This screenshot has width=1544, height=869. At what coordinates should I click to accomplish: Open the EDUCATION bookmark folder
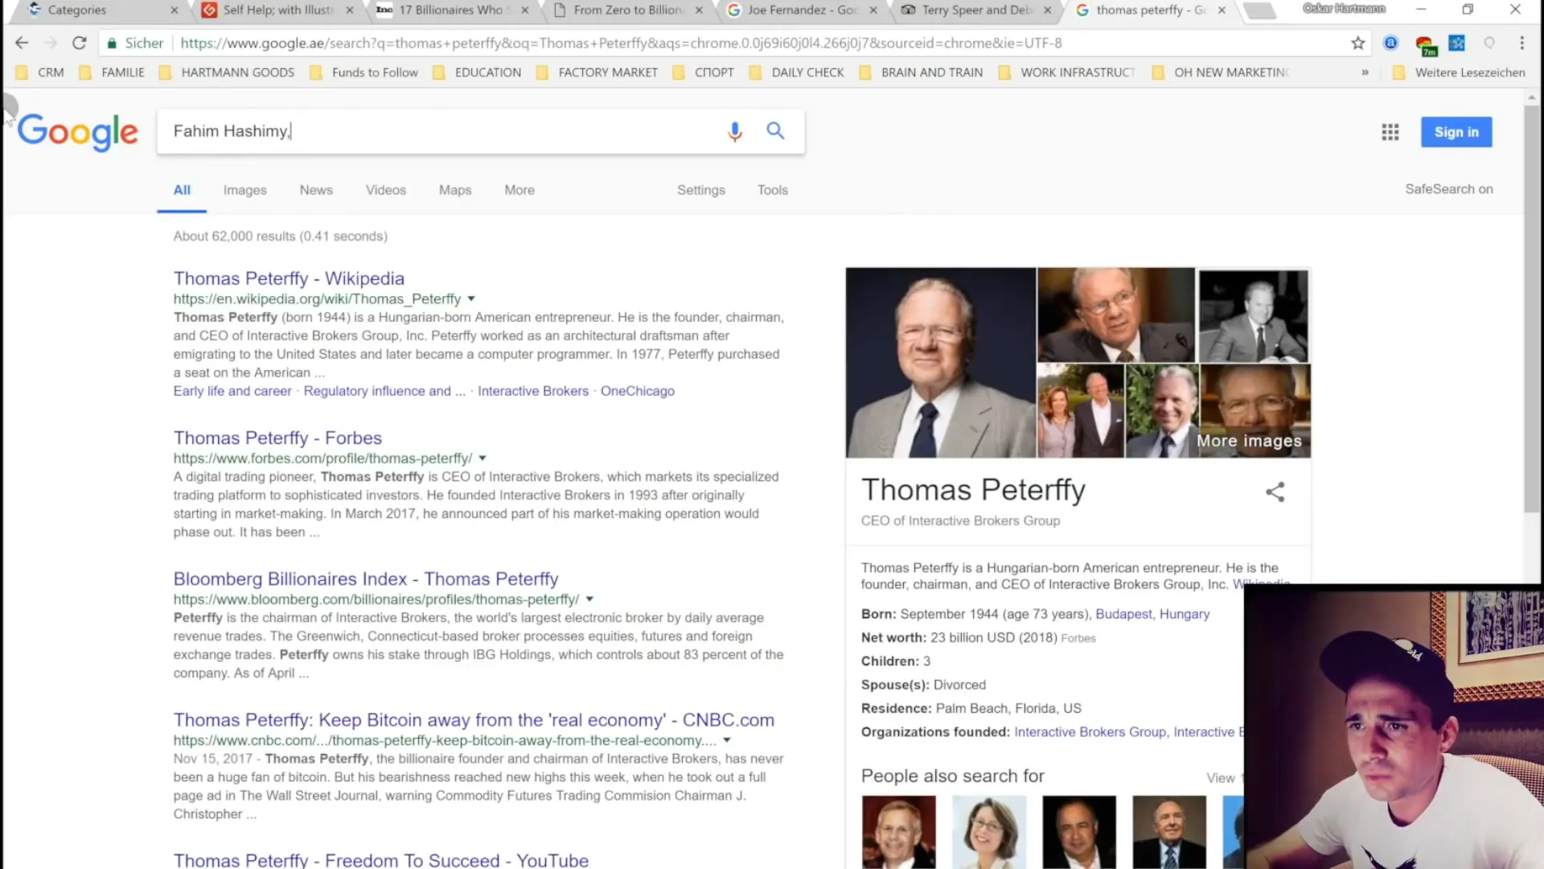[477, 72]
